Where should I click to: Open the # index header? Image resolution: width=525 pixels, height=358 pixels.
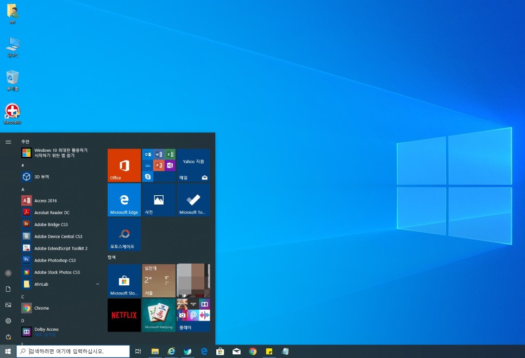click(23, 165)
